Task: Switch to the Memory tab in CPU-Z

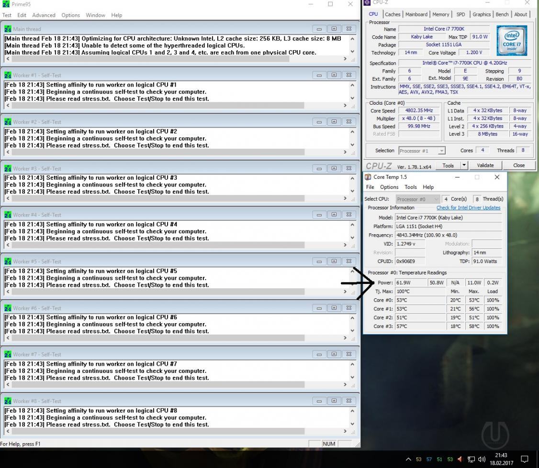Action: (441, 14)
